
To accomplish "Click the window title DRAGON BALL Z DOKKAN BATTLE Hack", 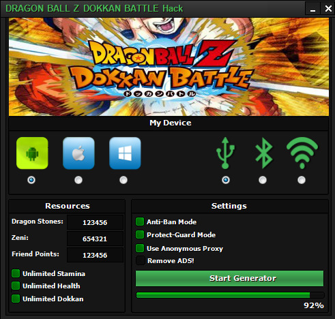I will point(94,9).
